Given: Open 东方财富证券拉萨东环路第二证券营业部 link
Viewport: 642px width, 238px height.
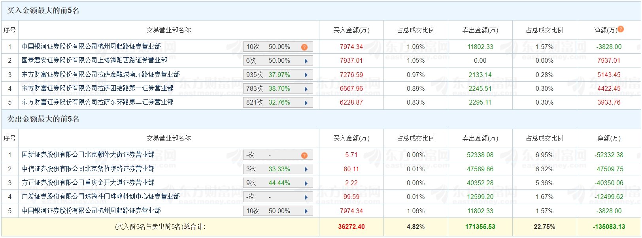Looking at the screenshot, I should [x=98, y=102].
